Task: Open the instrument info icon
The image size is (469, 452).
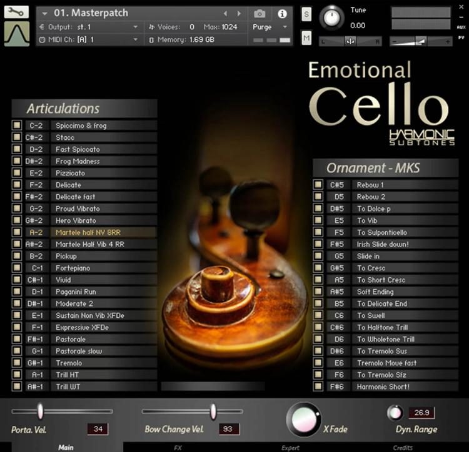Action: pyautogui.click(x=283, y=14)
